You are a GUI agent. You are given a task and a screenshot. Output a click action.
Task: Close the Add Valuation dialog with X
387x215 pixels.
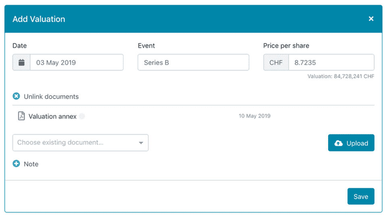tap(371, 19)
